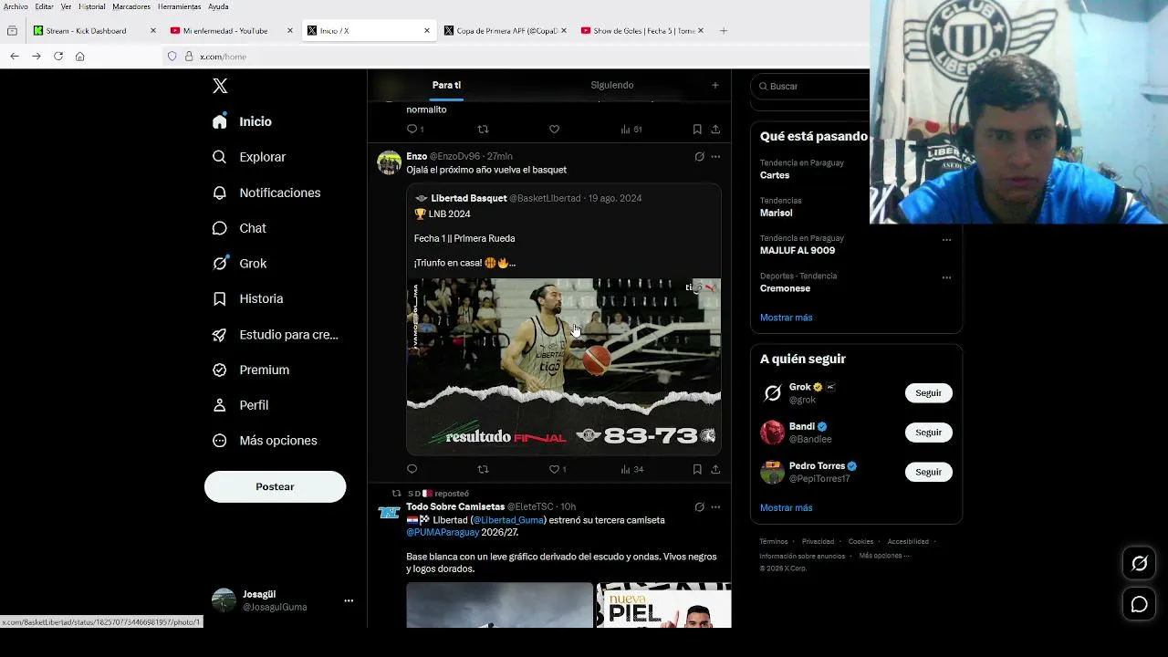Switch to Mi enfermedad - YouTube tab

232,31
